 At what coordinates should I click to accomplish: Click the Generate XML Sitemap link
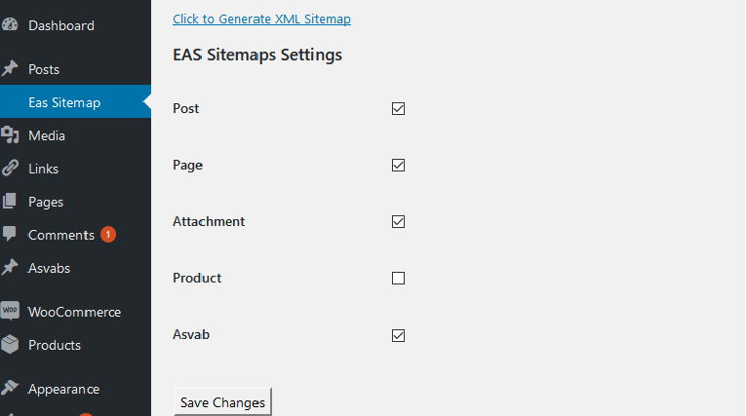[261, 19]
